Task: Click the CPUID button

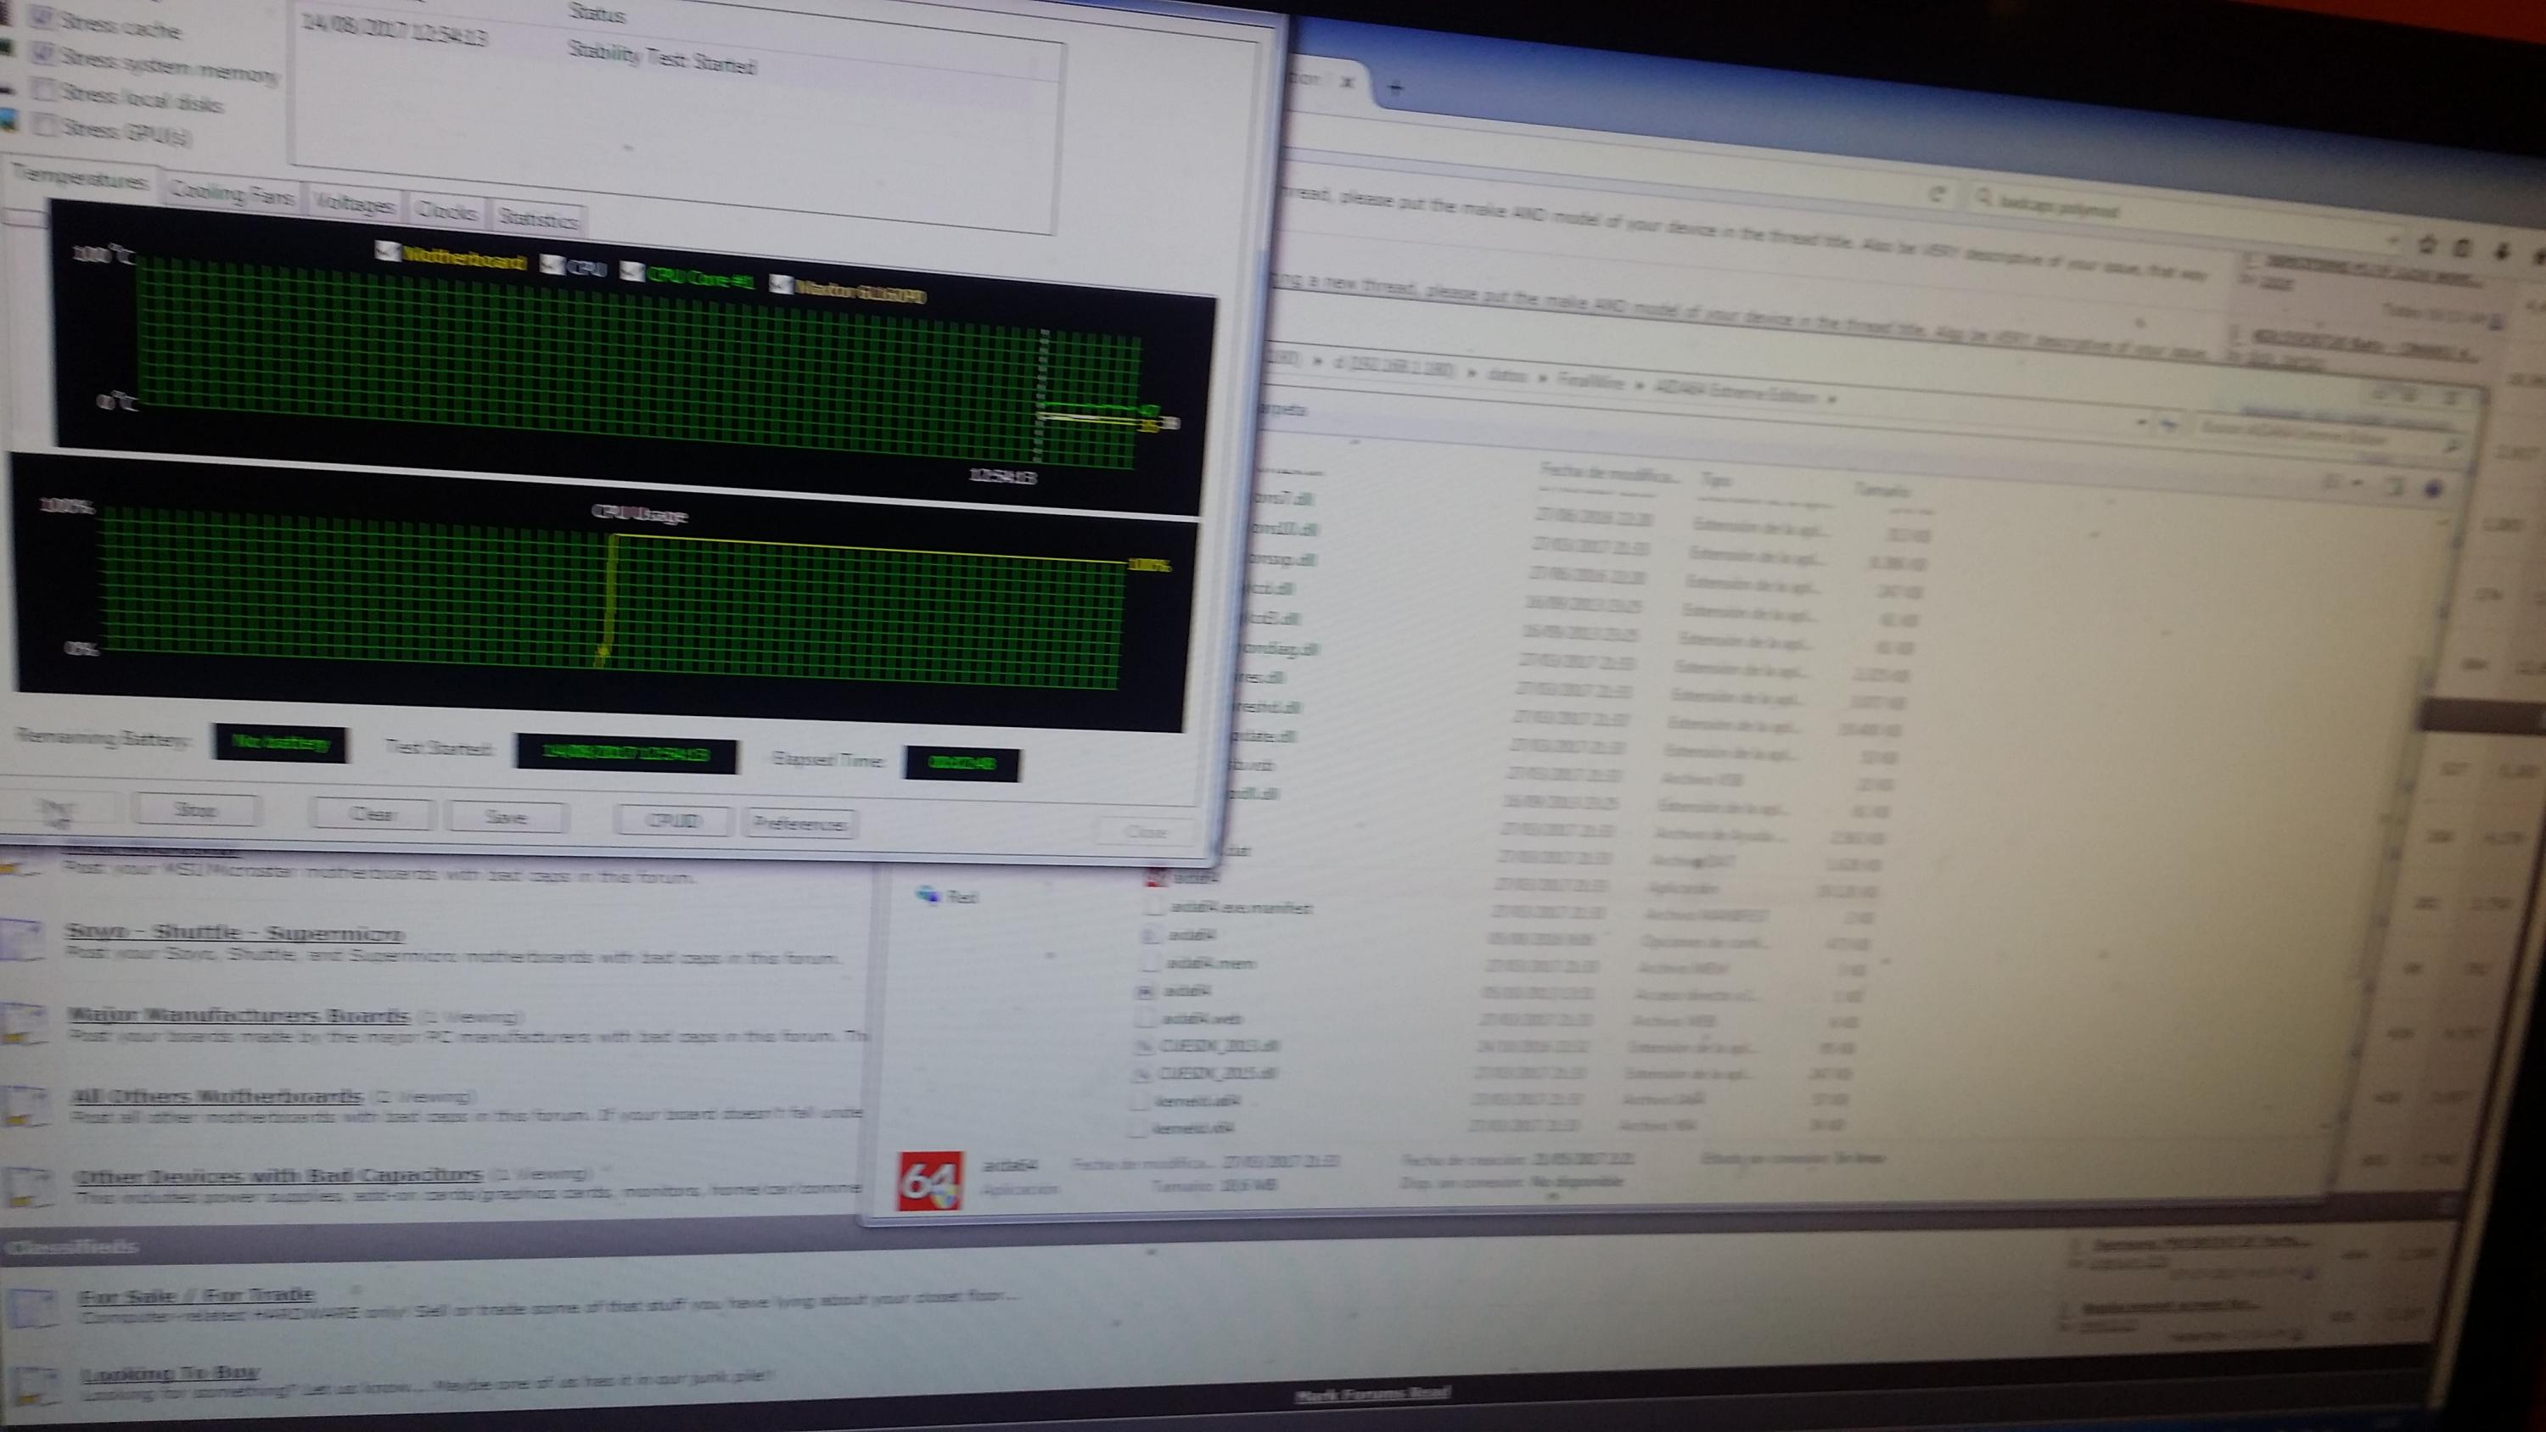Action: (672, 820)
